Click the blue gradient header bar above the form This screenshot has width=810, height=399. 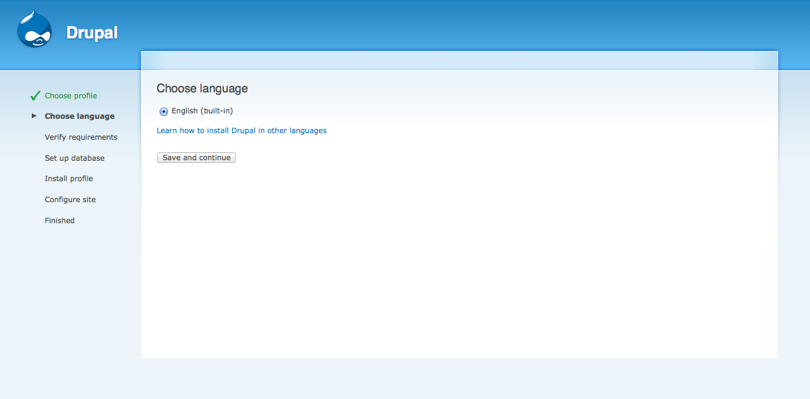coord(459,59)
